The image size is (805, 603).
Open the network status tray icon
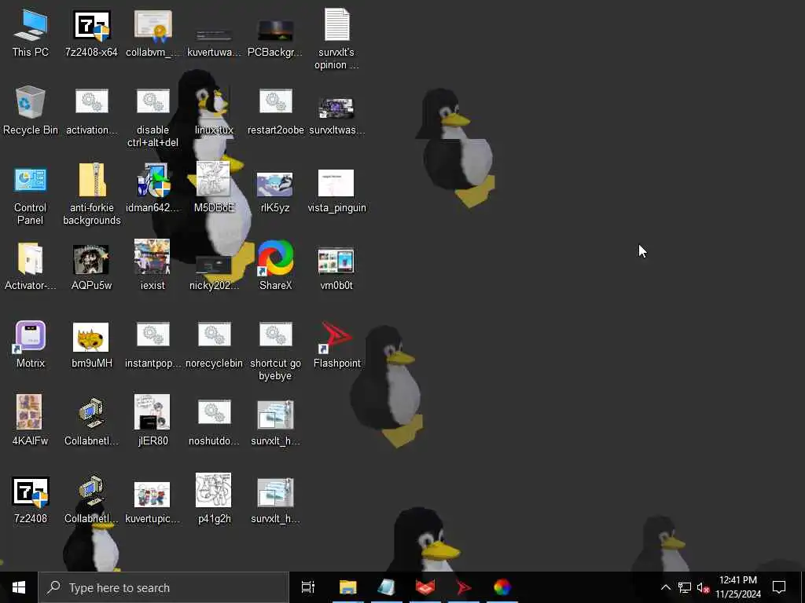[685, 587]
